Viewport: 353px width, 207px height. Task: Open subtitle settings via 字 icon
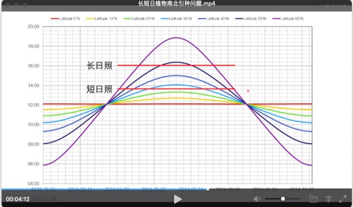coord(328,199)
